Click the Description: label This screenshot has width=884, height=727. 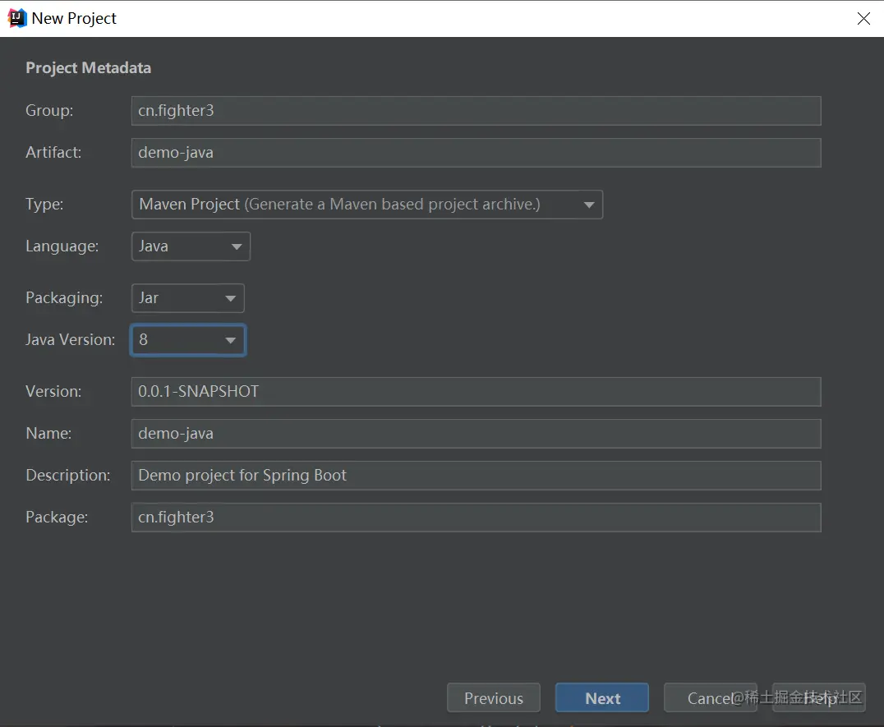coord(68,476)
